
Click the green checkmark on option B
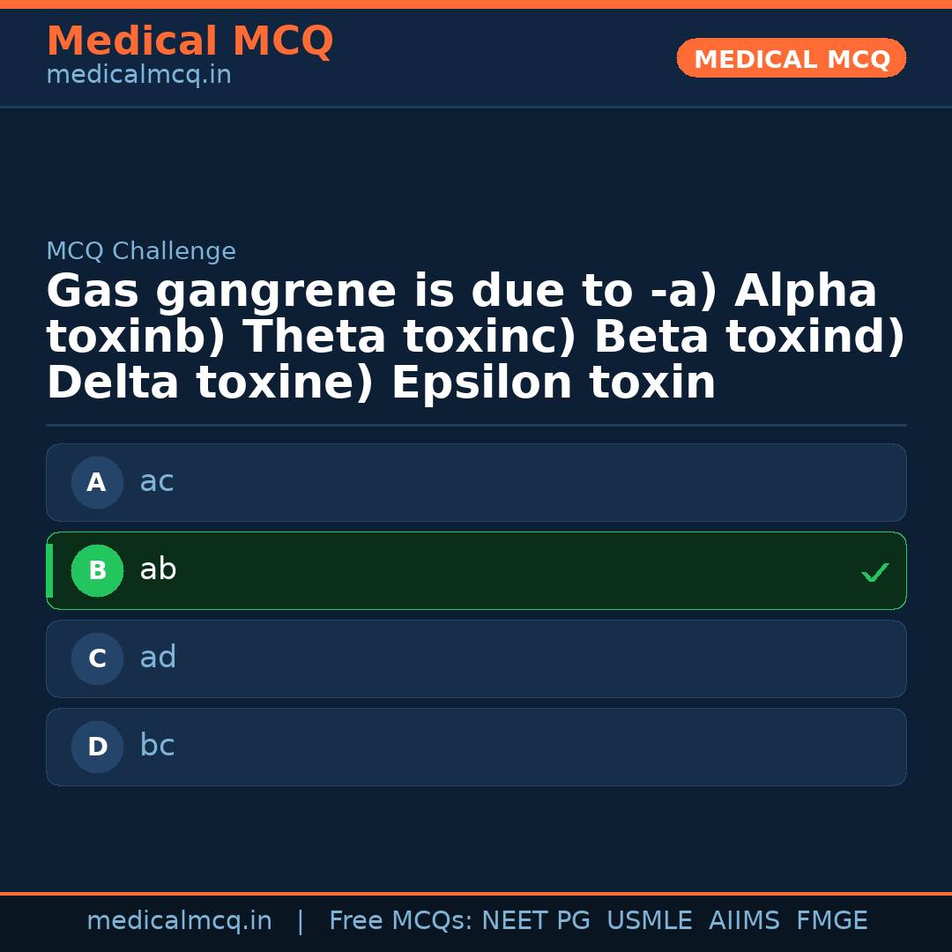click(874, 572)
